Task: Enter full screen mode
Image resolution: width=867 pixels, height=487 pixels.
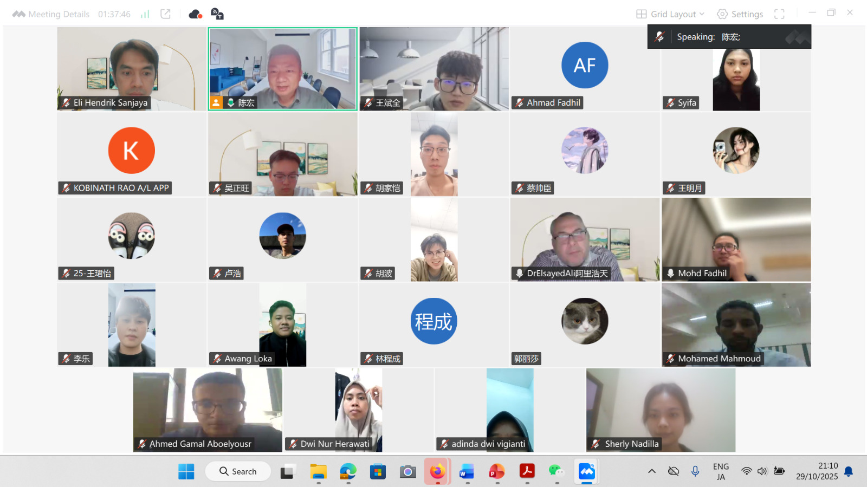Action: pos(779,14)
